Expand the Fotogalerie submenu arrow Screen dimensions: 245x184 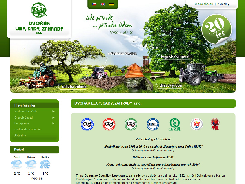pyautogui.click(x=53, y=123)
